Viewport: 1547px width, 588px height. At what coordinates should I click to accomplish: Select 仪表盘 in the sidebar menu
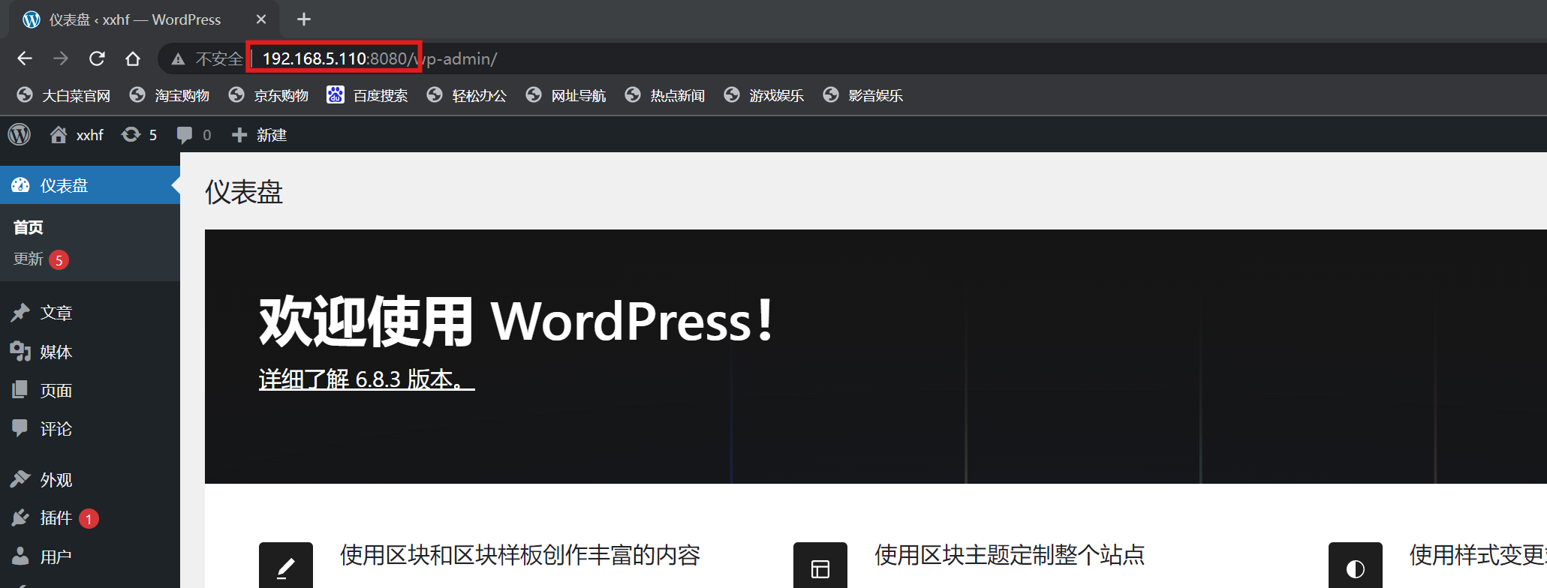(x=90, y=185)
